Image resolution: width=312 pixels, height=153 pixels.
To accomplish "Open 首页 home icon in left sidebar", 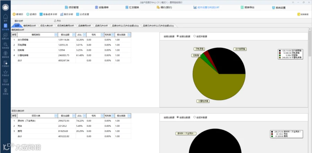I will [5, 18].
